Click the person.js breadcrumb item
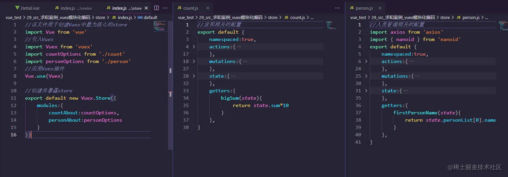 coord(471,17)
